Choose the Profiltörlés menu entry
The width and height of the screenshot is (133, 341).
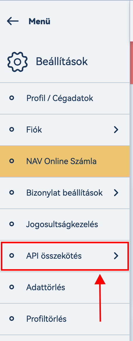click(x=65, y=319)
